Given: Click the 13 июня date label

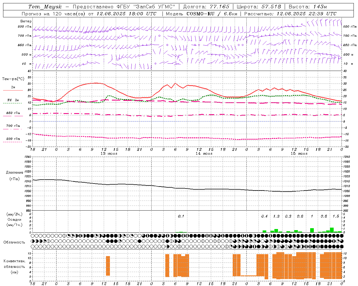Looking at the screenshot, I should click(109, 154).
